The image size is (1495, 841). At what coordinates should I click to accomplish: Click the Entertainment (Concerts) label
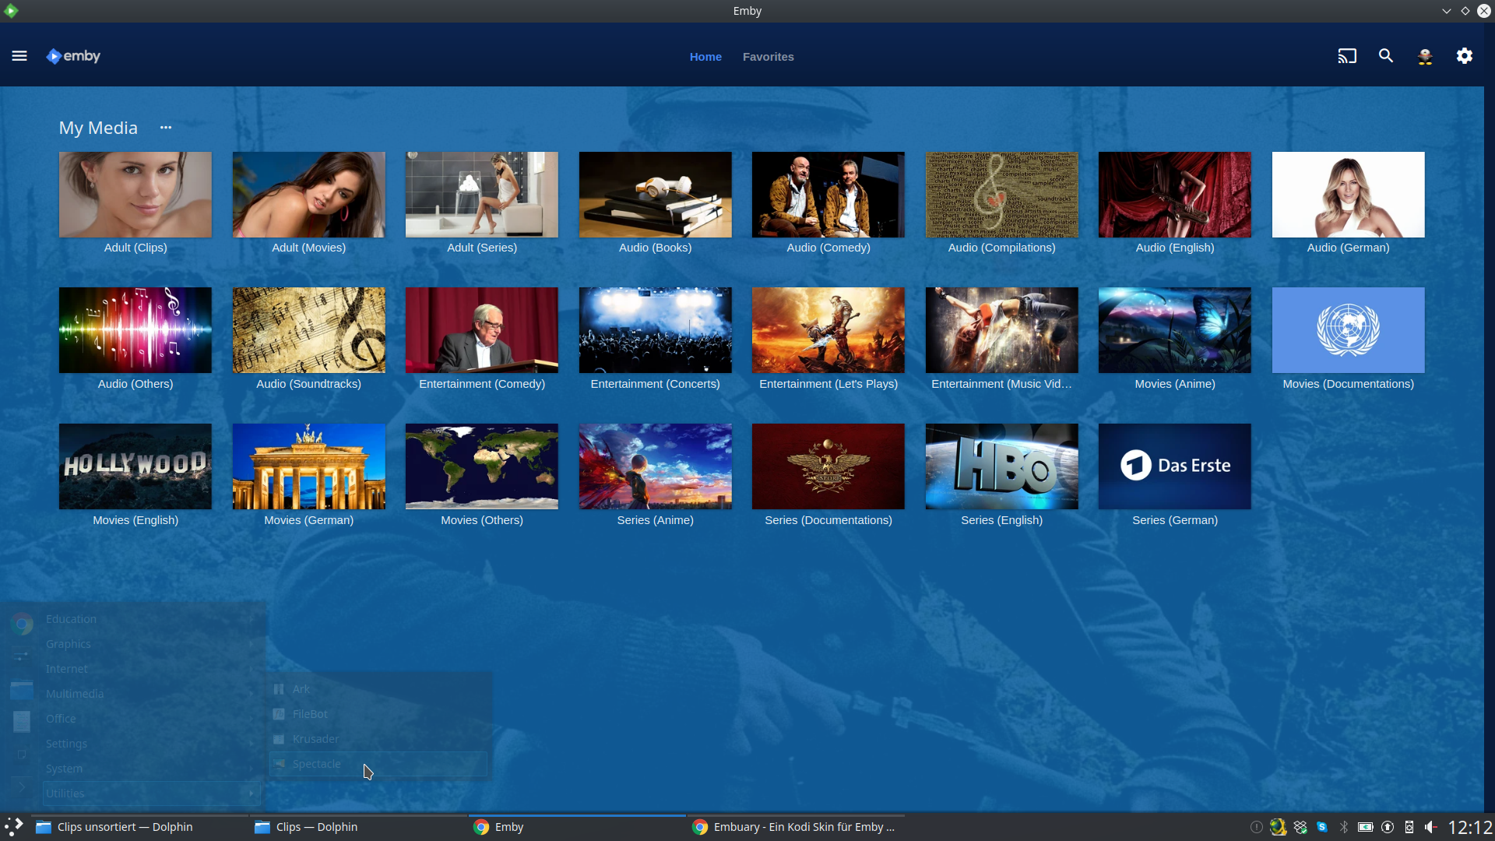pyautogui.click(x=655, y=384)
